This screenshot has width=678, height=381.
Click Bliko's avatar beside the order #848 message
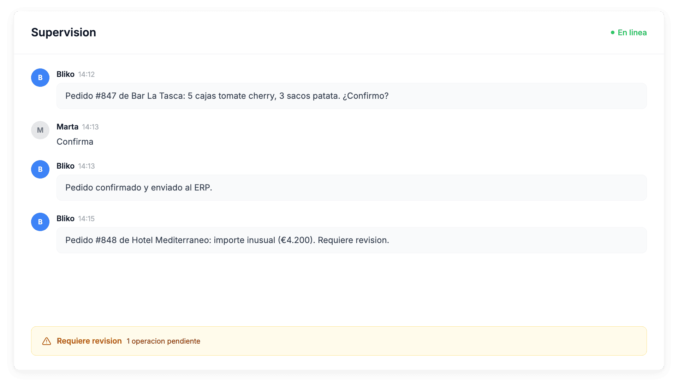tap(40, 222)
